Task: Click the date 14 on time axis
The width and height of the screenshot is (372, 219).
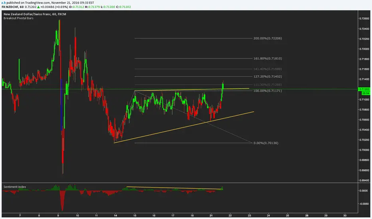Action: 115,216
